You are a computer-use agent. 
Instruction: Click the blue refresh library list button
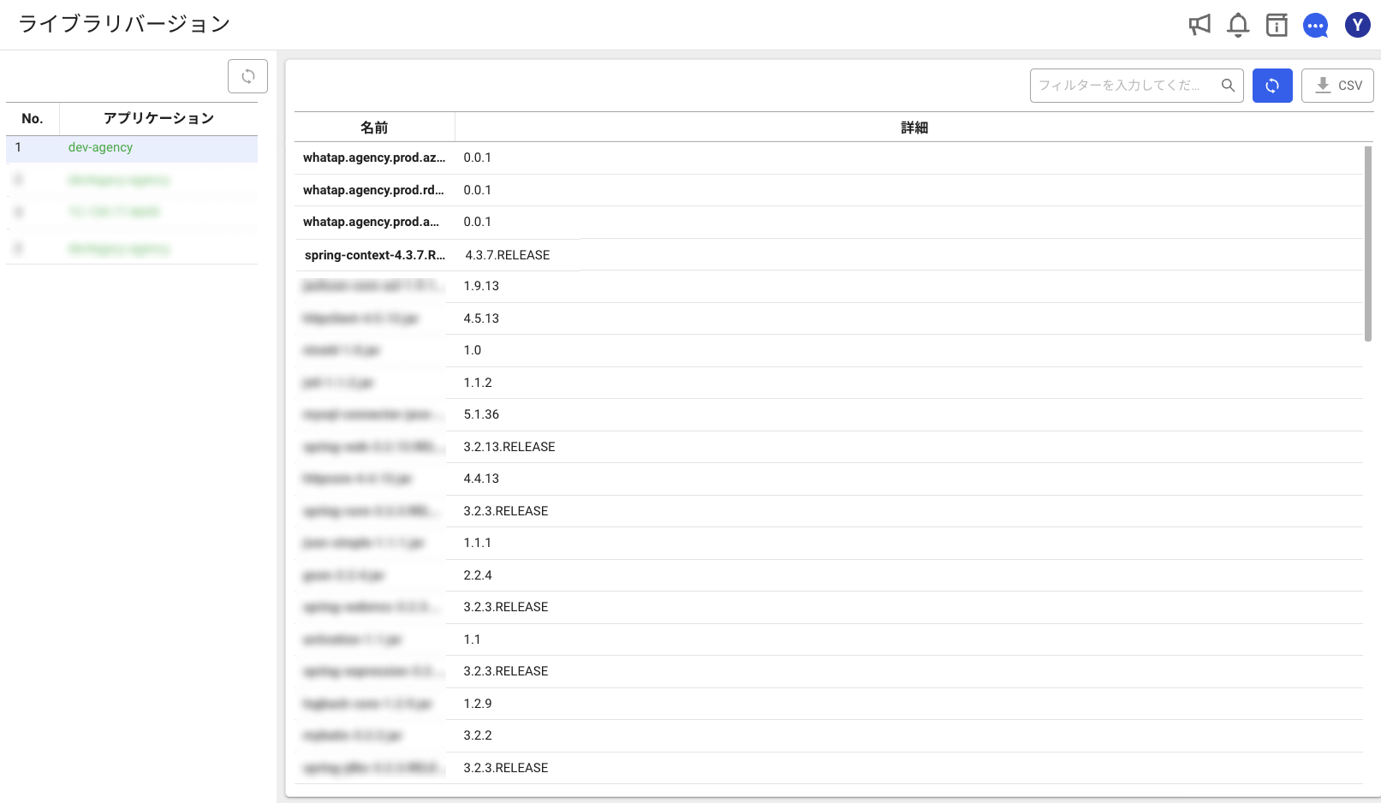coord(1272,86)
